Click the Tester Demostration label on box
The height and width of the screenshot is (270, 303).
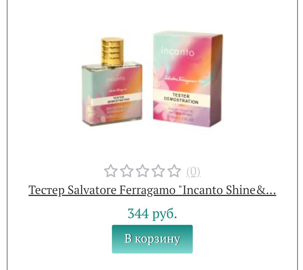181,99
